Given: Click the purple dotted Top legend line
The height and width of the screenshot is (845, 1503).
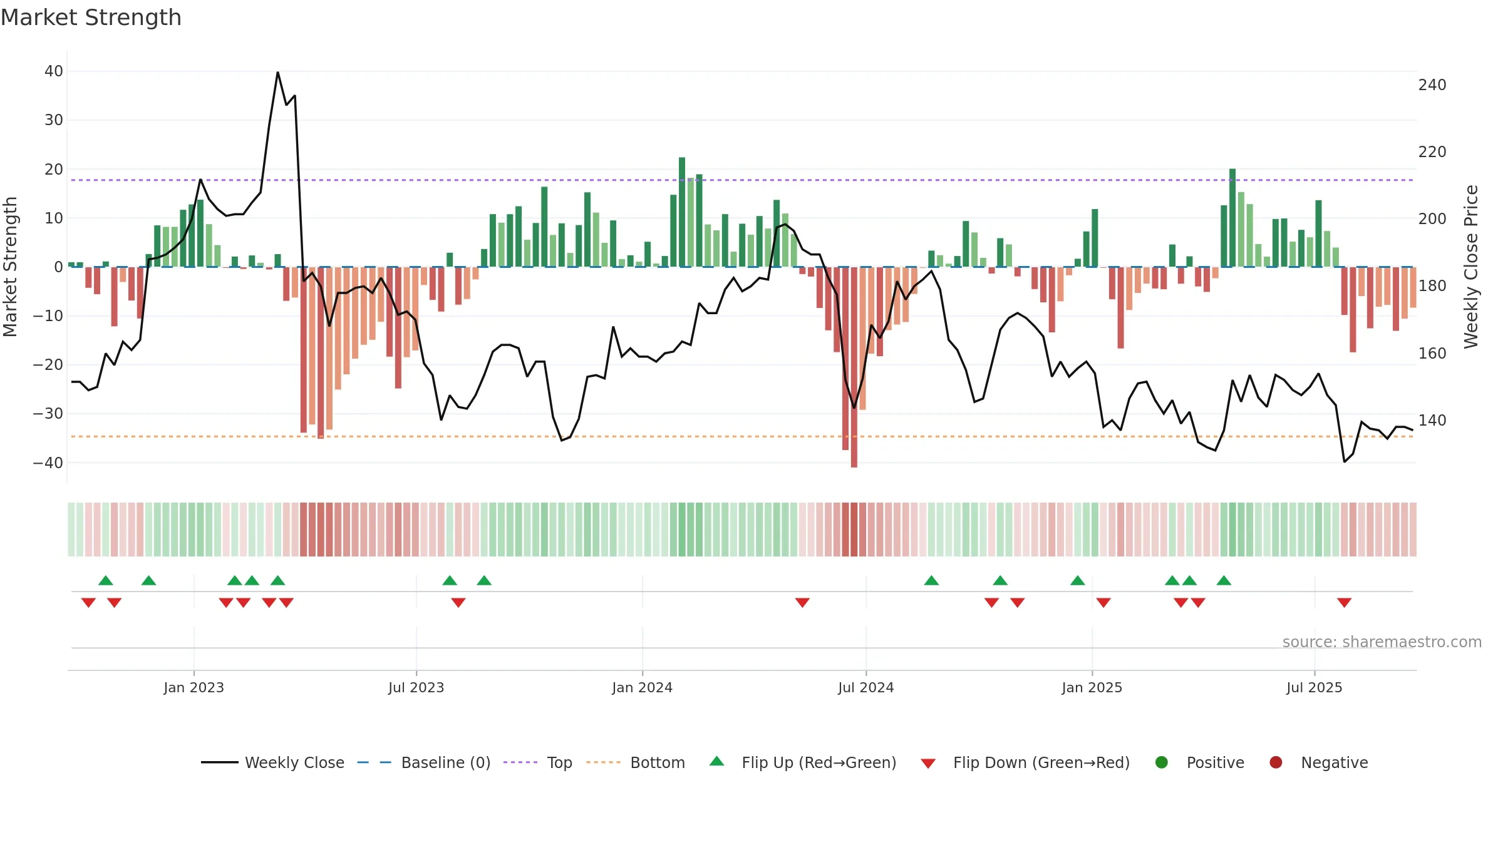Looking at the screenshot, I should [520, 762].
